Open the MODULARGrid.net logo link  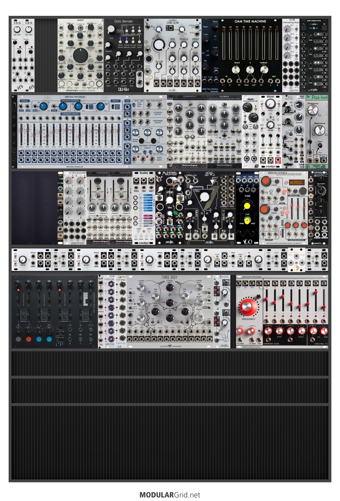coord(170,495)
